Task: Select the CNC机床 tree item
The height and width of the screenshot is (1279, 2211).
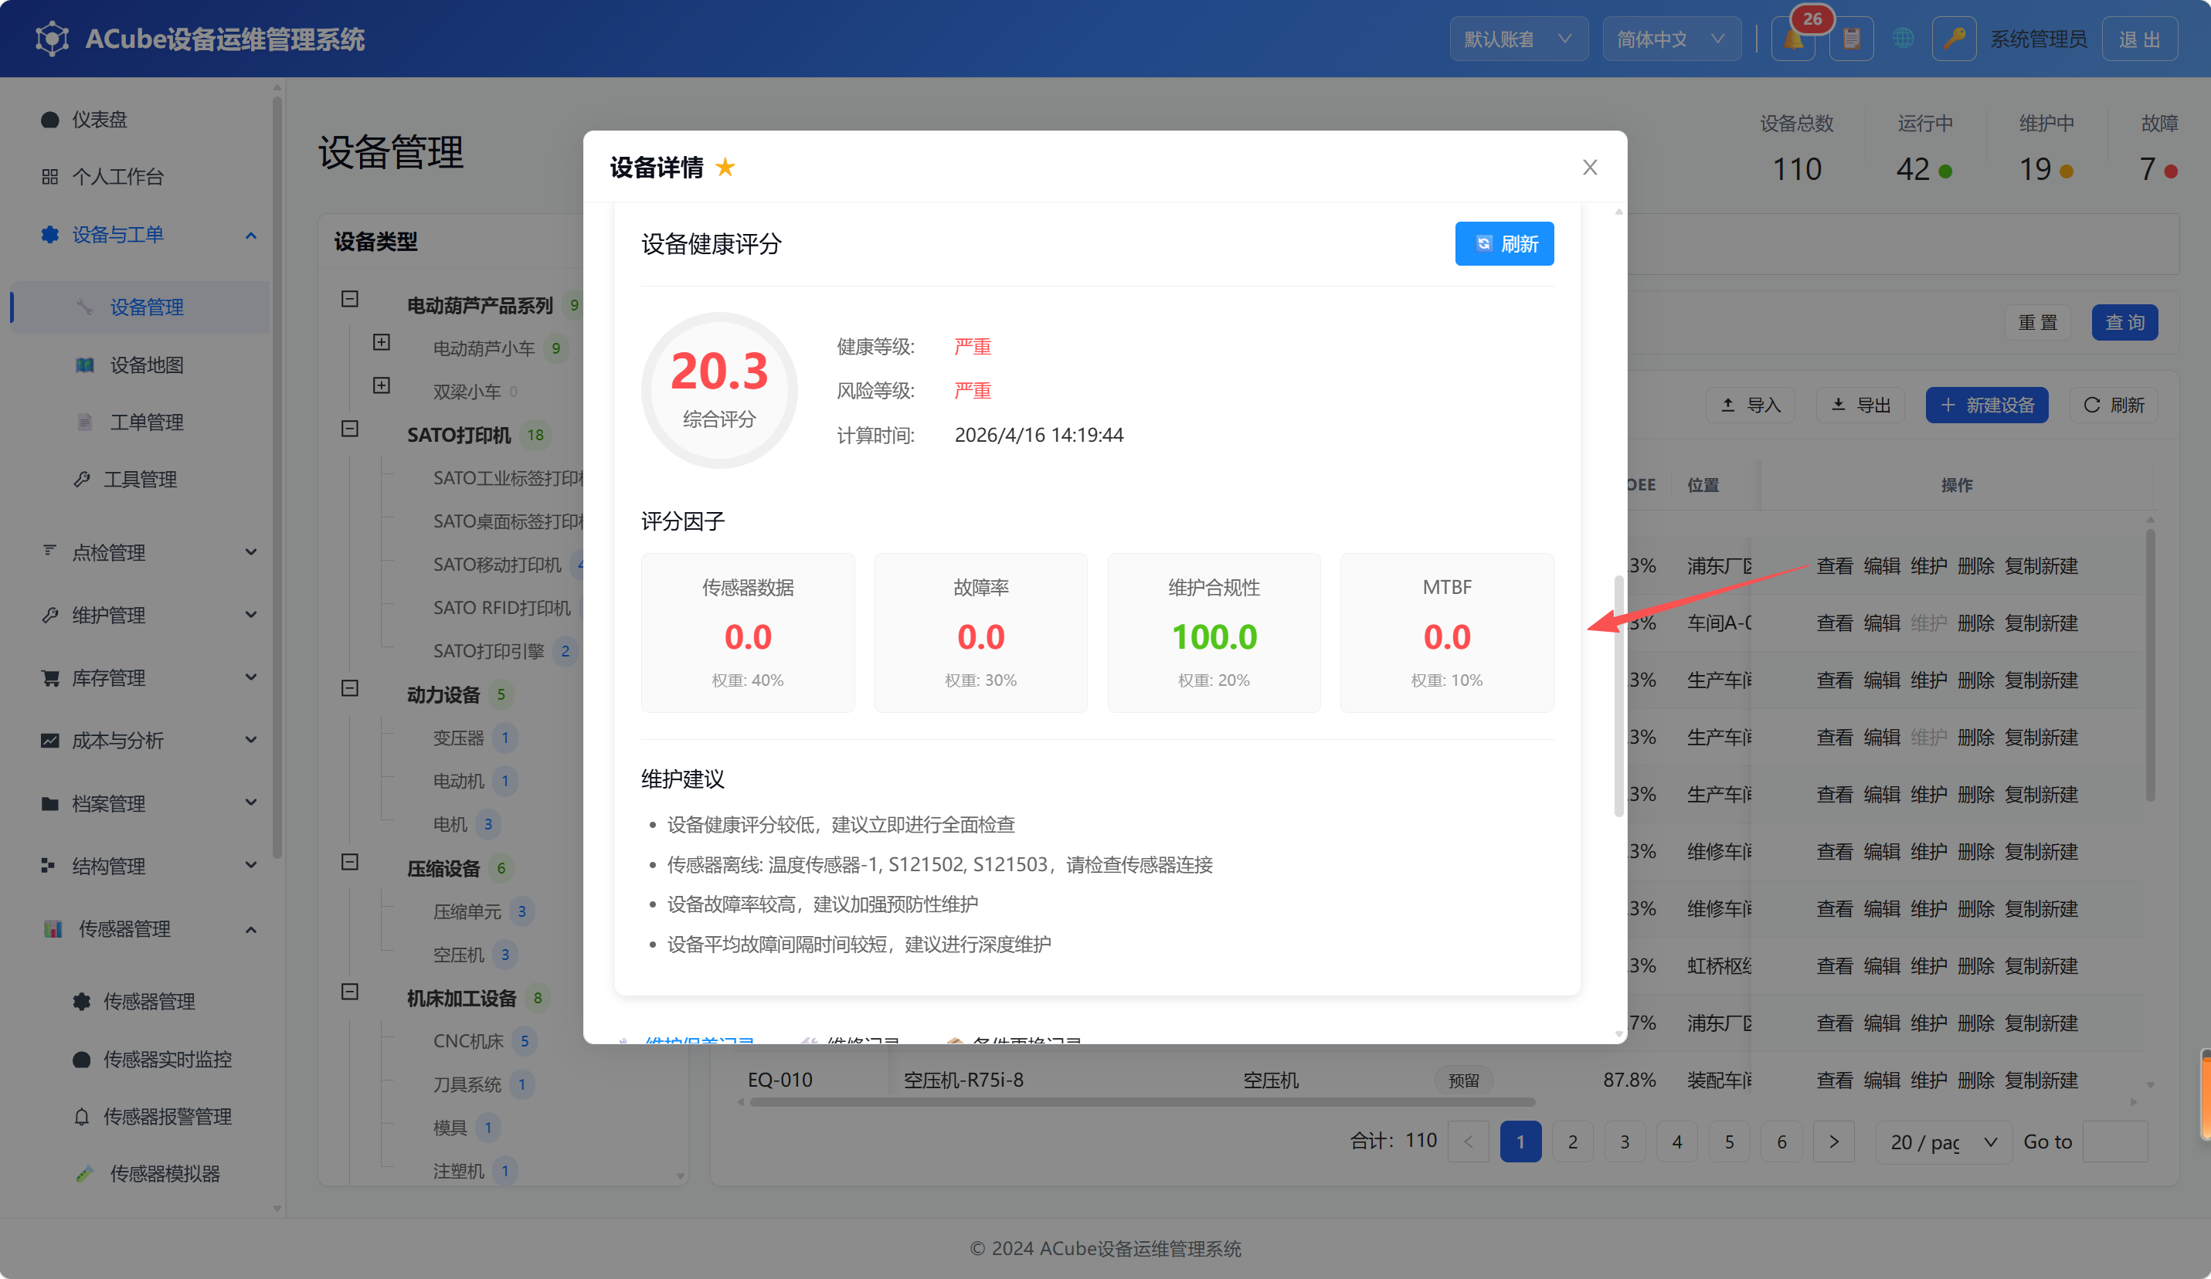Action: pos(467,1041)
